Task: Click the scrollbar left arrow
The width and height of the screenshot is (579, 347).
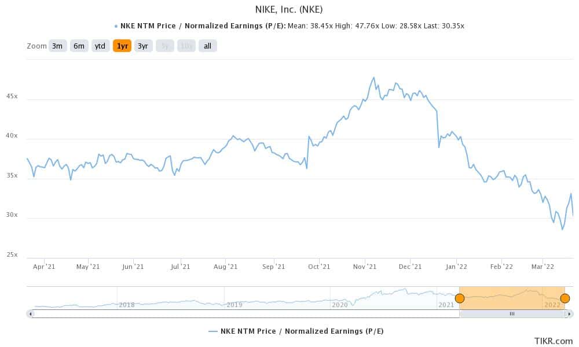Action: click(30, 314)
